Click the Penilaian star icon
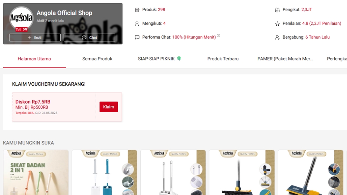The width and height of the screenshot is (347, 195). coord(277,24)
